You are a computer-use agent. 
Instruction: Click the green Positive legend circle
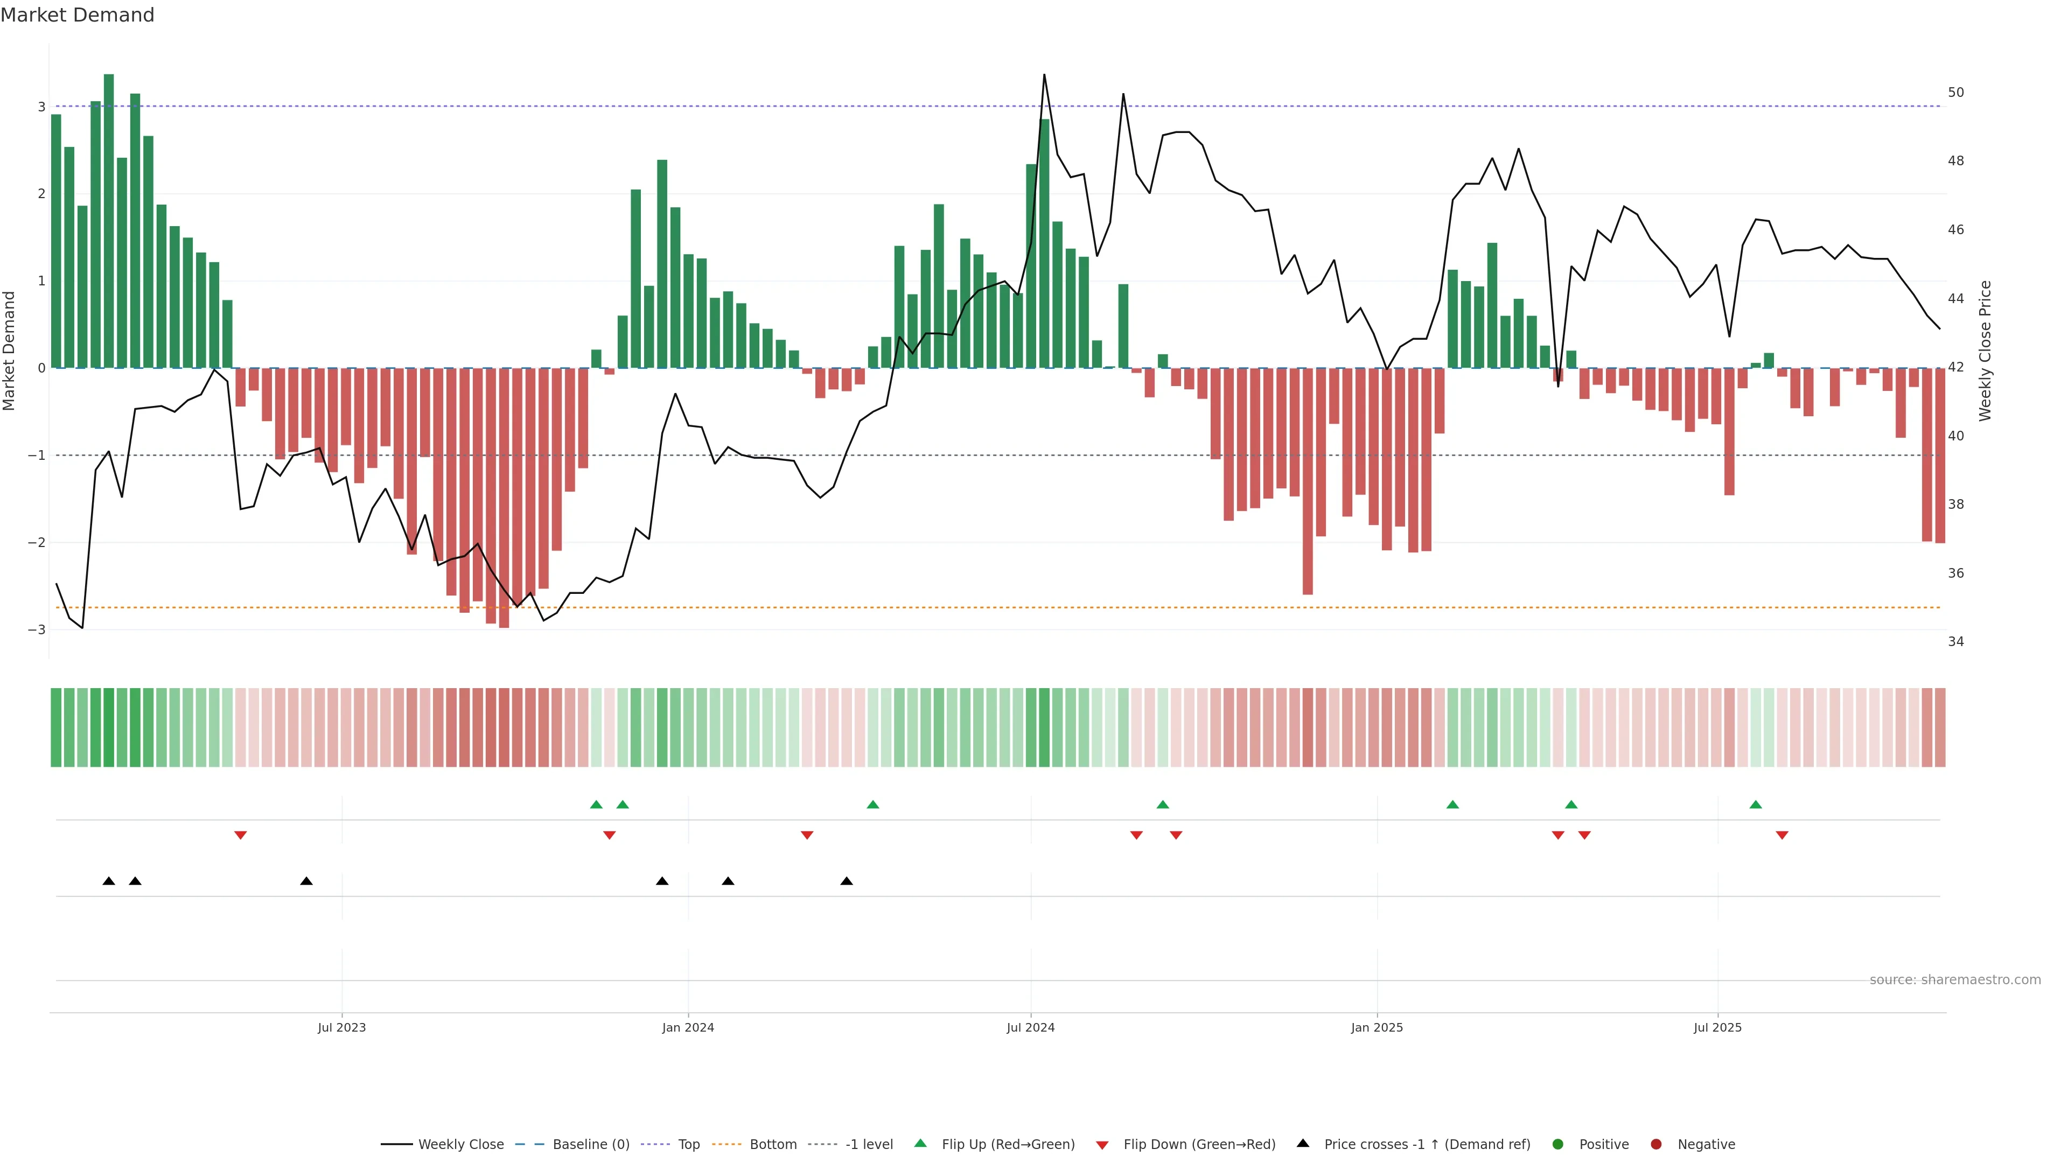coord(1558,1145)
